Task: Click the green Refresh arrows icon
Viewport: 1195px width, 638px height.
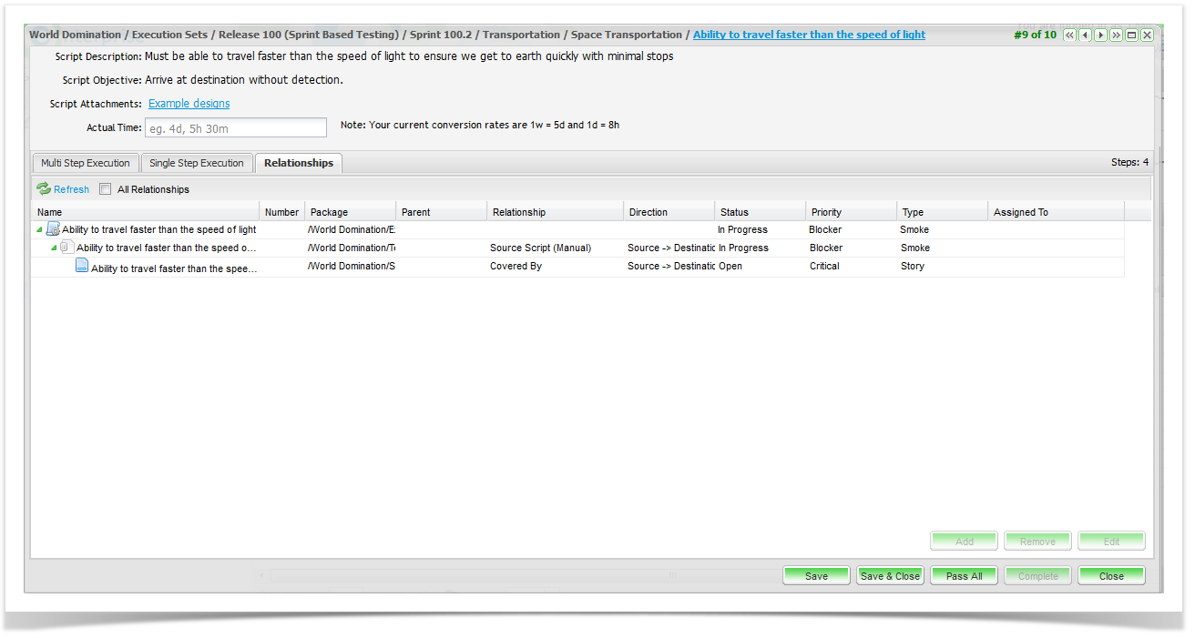Action: [x=44, y=189]
